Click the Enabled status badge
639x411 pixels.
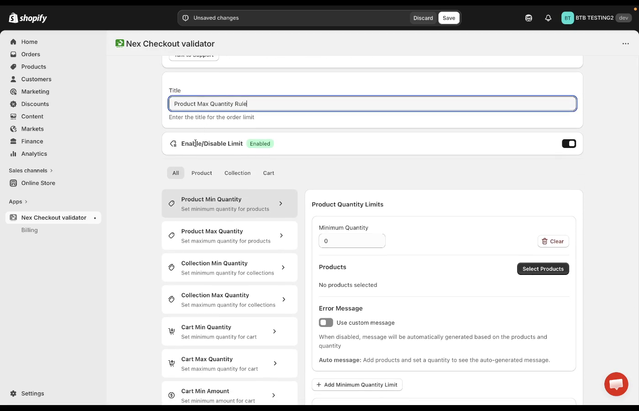260,143
